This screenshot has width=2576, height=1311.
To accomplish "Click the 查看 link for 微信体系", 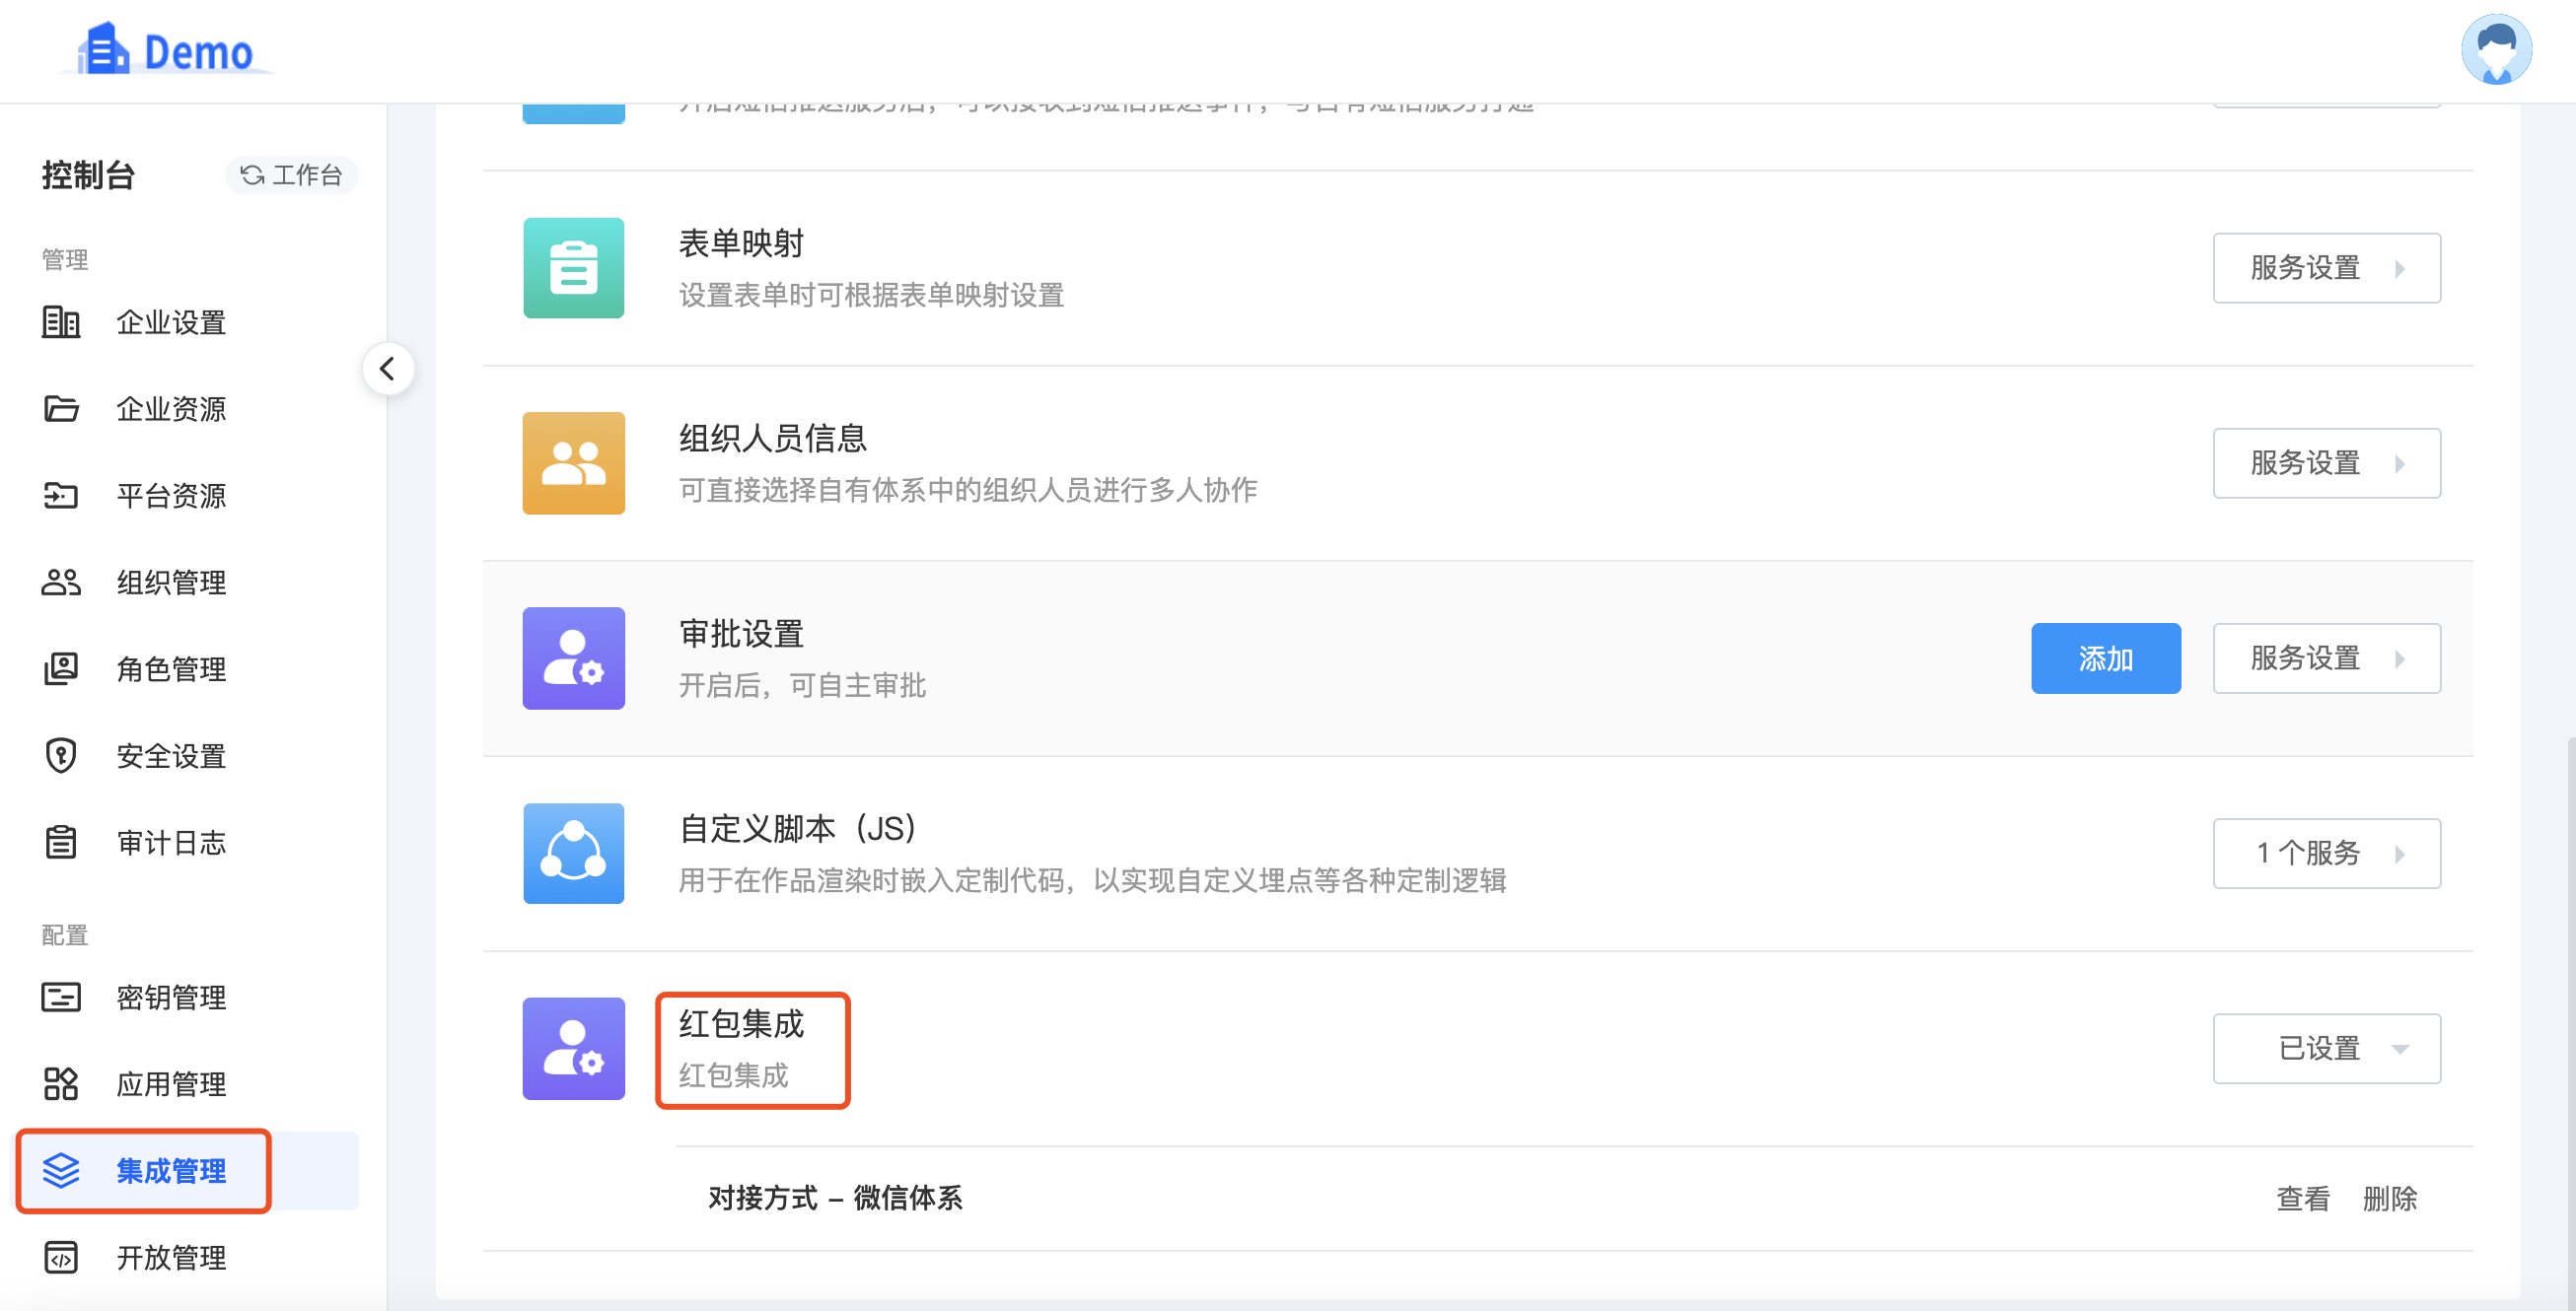I will [2303, 1198].
